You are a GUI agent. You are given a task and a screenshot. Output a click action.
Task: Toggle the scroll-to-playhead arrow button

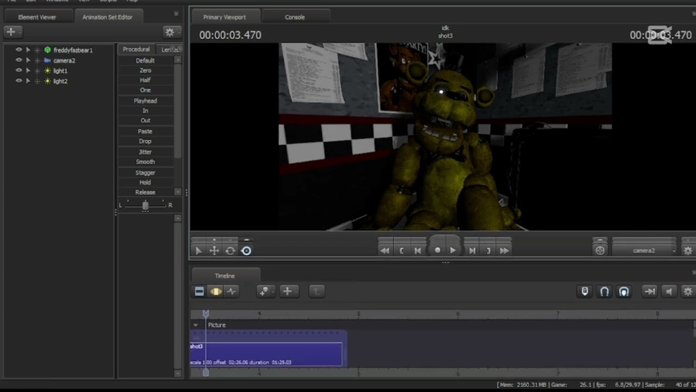click(x=649, y=292)
